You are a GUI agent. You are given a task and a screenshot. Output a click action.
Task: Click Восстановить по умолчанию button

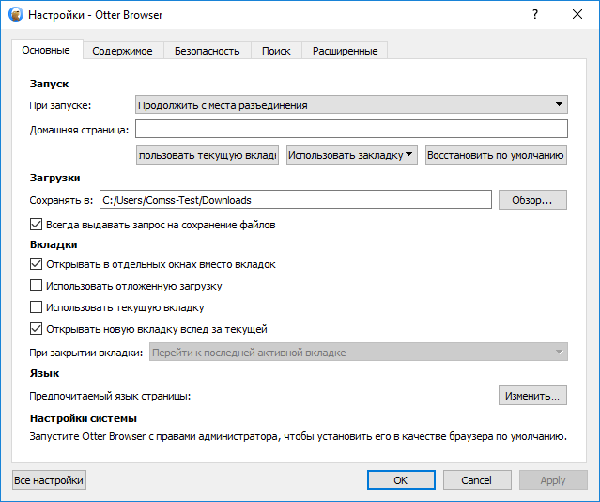pyautogui.click(x=496, y=155)
